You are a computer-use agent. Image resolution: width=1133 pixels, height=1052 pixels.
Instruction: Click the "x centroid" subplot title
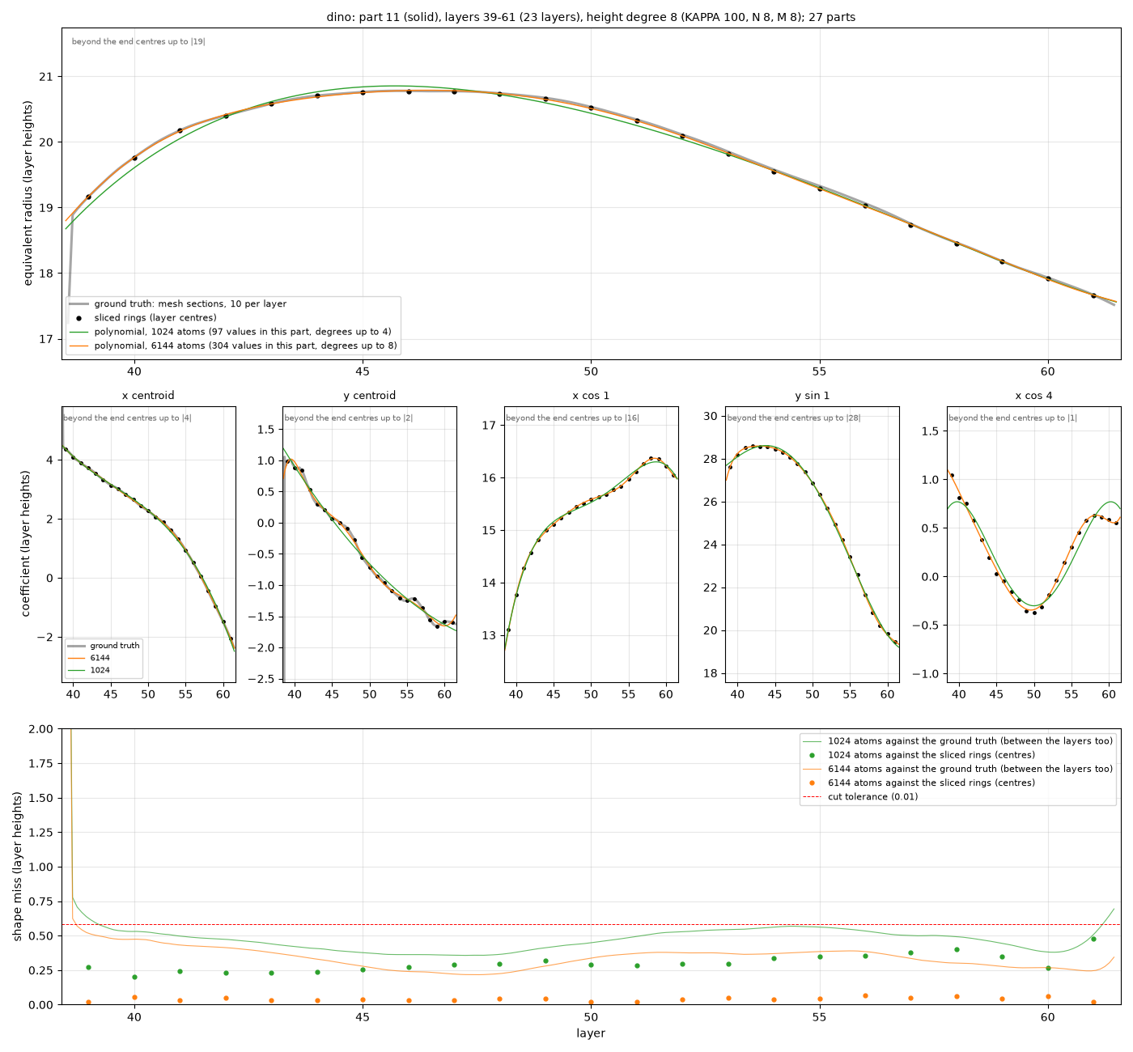pos(148,396)
